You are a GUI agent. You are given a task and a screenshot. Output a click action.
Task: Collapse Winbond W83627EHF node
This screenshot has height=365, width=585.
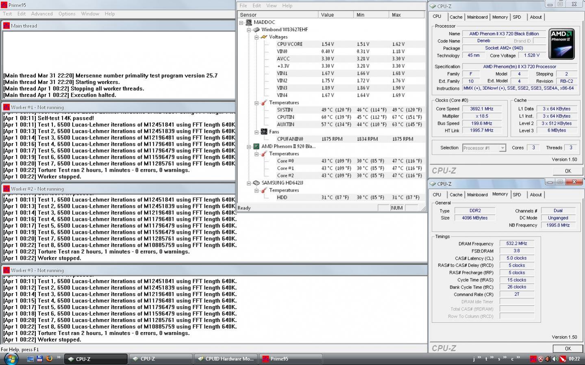coord(249,30)
